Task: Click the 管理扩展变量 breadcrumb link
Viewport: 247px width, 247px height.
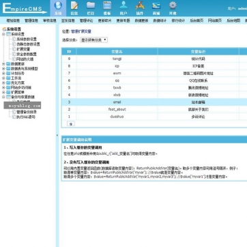Action: pyautogui.click(x=81, y=31)
